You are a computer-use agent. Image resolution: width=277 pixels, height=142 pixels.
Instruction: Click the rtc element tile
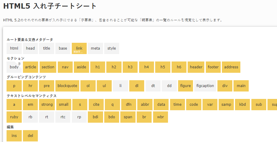coord(63,117)
